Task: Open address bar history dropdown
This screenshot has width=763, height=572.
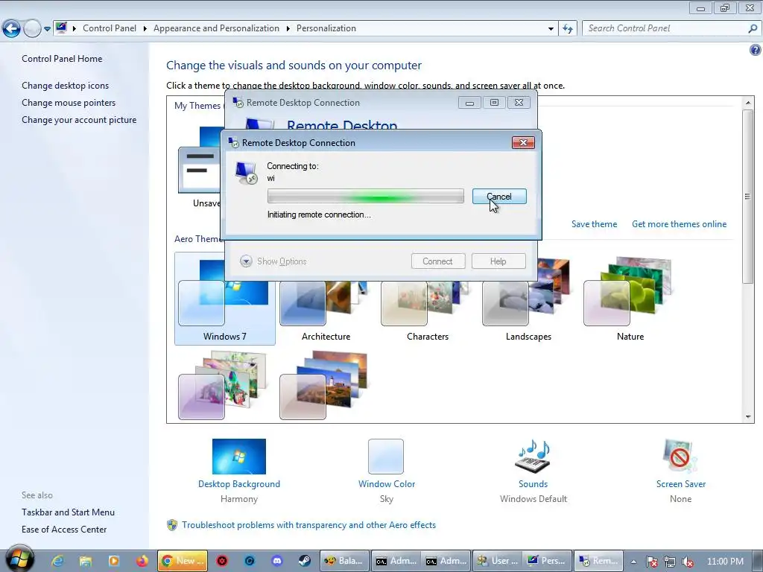Action: coord(551,29)
